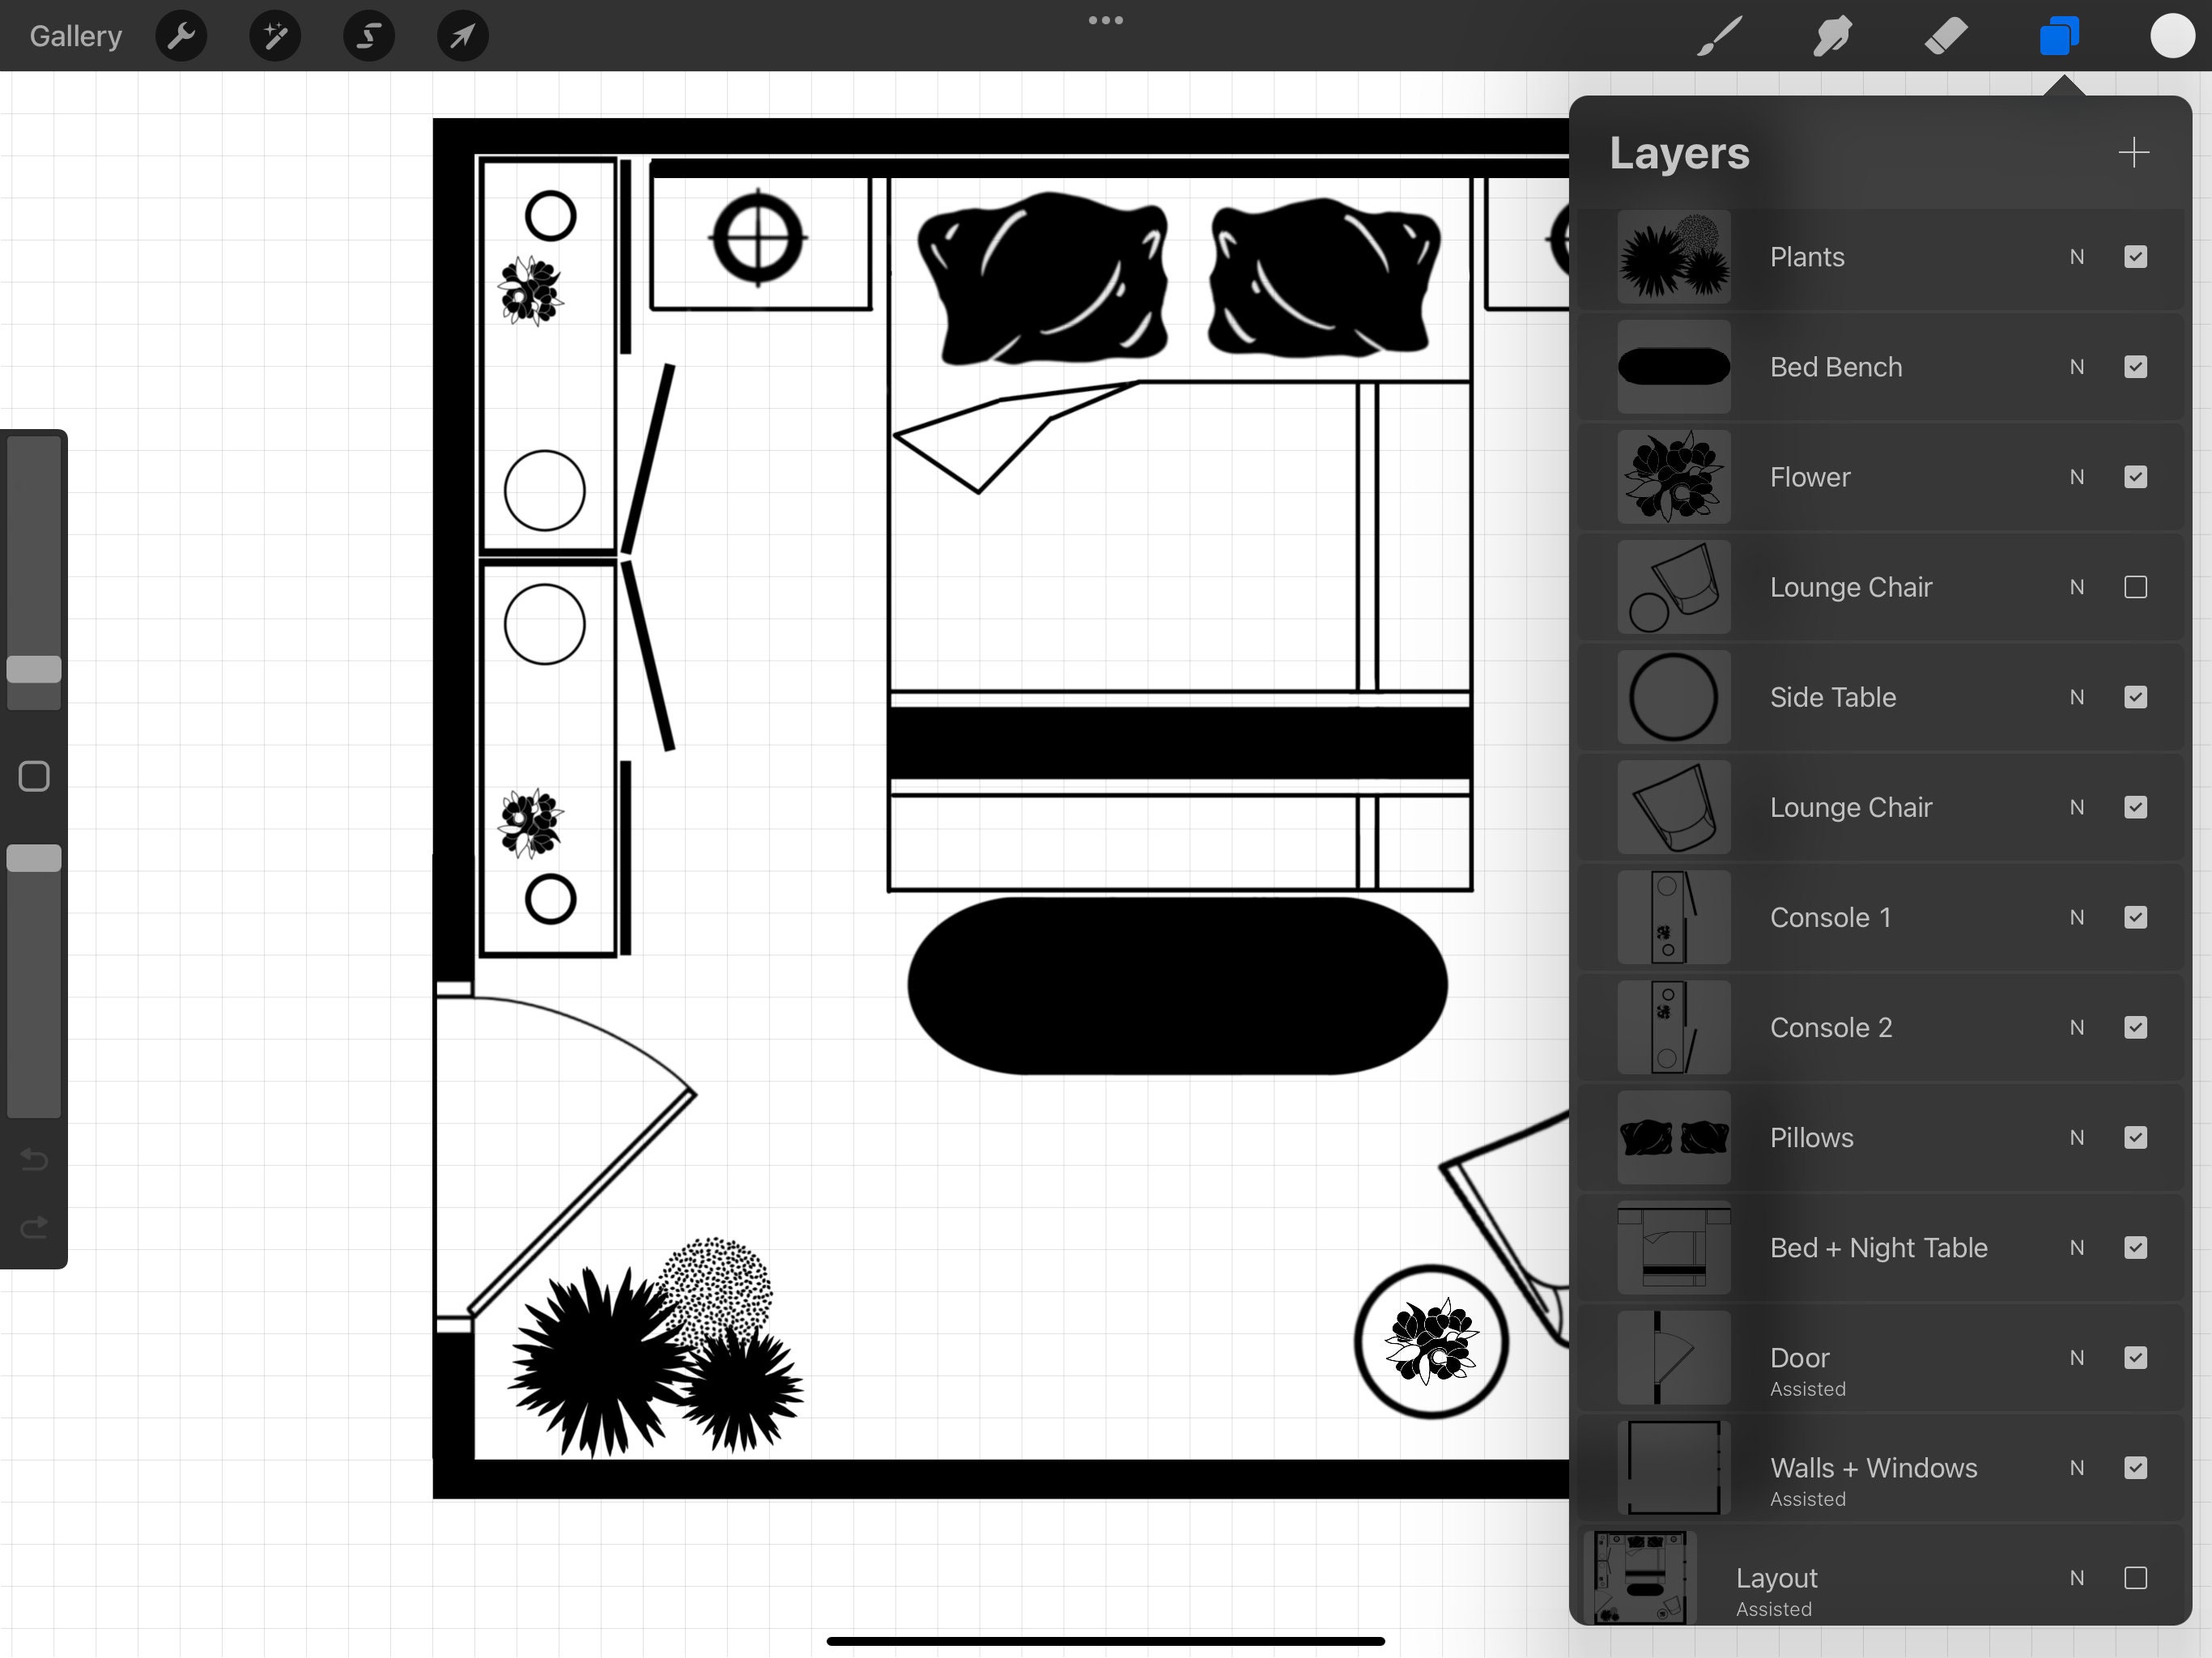Add a new layer with the plus button
Screen dimensions: 2212x1658
pos(2133,152)
